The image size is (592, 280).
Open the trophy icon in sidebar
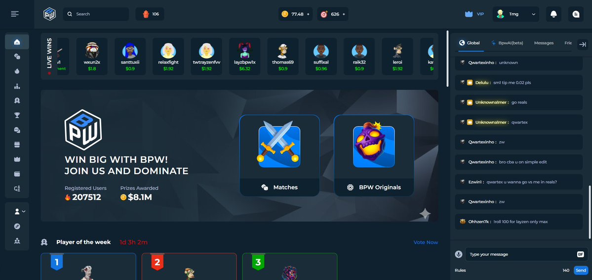tap(17, 115)
